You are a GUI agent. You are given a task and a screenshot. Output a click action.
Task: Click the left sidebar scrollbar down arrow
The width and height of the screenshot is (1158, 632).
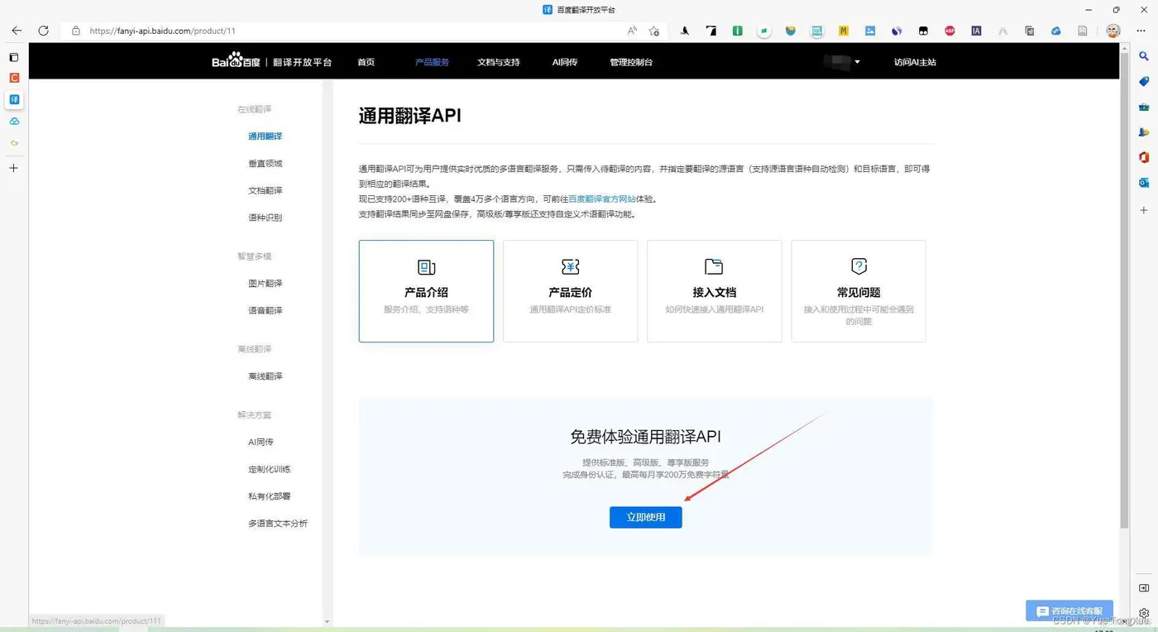pyautogui.click(x=327, y=621)
